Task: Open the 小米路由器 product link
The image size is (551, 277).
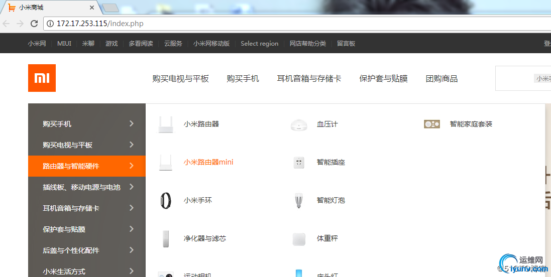Action: coord(201,124)
